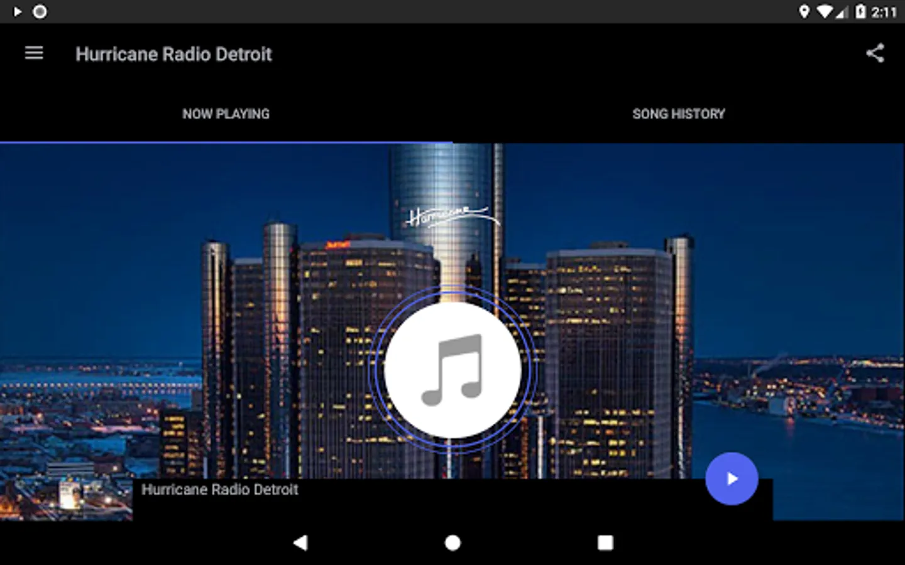Viewport: 905px width, 565px height.
Task: Go back using the Android back button
Action: (x=300, y=542)
